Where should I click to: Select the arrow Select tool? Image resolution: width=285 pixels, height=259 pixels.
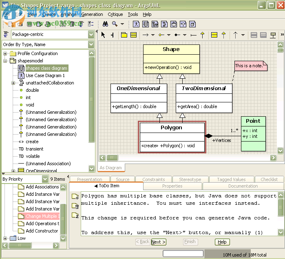coord(103,35)
